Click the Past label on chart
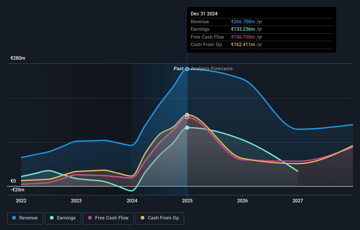This screenshot has width=360, height=230. [178, 68]
